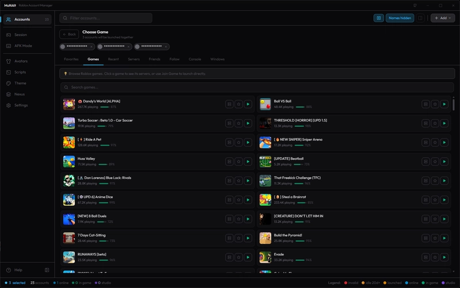Screen dimensions: 460x288
Task: Open the Session page in the sidebar
Action: click(27, 34)
